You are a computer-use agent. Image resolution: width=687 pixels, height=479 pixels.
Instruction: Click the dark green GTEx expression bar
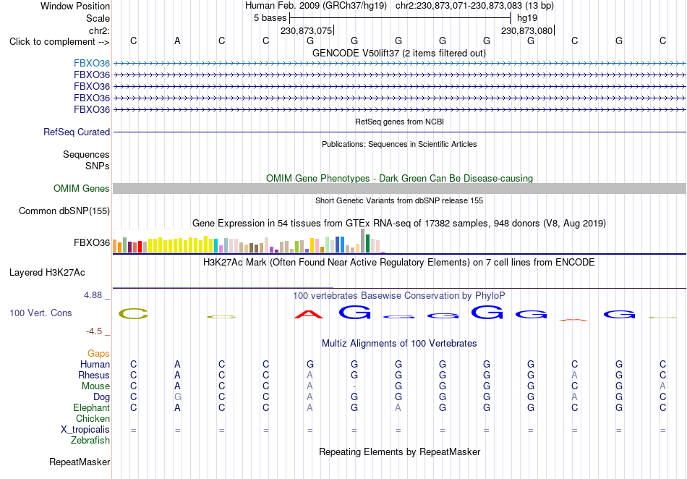[367, 244]
